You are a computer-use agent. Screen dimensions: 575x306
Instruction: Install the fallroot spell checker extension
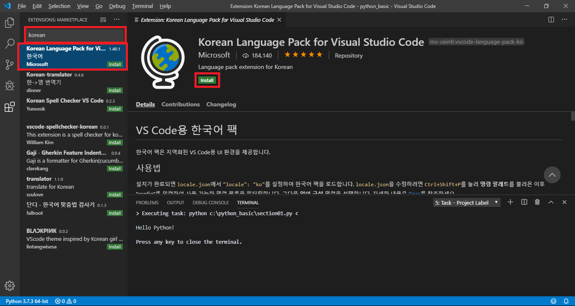(115, 213)
